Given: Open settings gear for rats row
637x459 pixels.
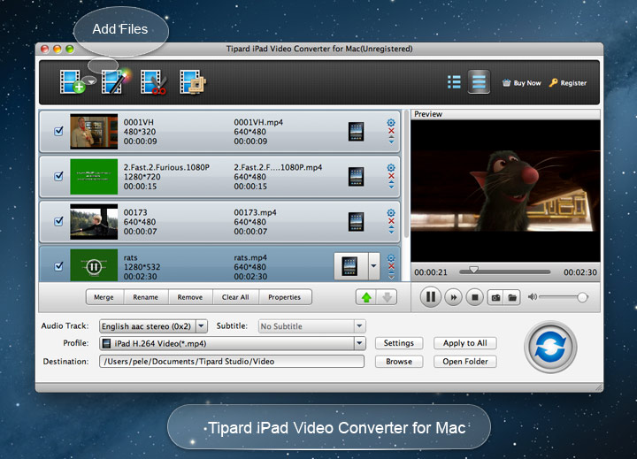Looking at the screenshot, I should [391, 258].
